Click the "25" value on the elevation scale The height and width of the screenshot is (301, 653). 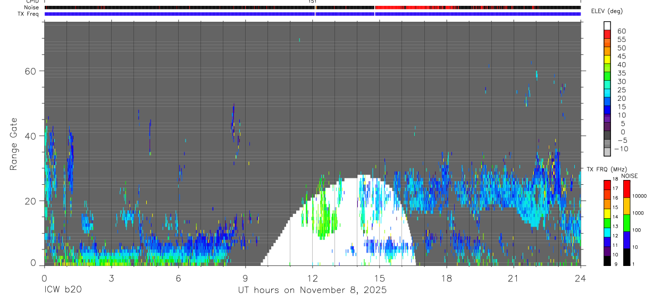tap(621, 90)
